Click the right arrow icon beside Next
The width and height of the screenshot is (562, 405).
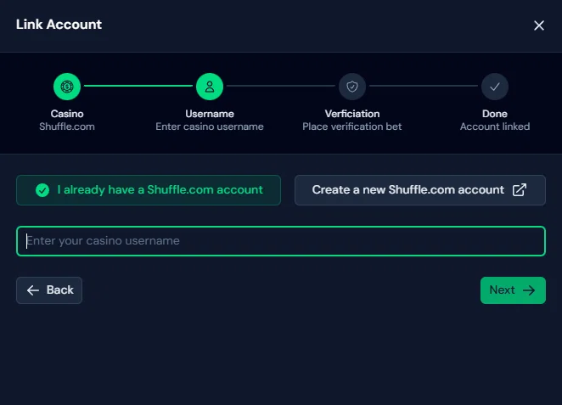(x=529, y=290)
